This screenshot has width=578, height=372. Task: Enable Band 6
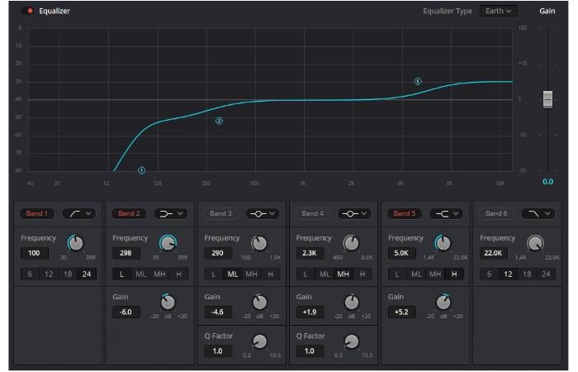click(496, 213)
